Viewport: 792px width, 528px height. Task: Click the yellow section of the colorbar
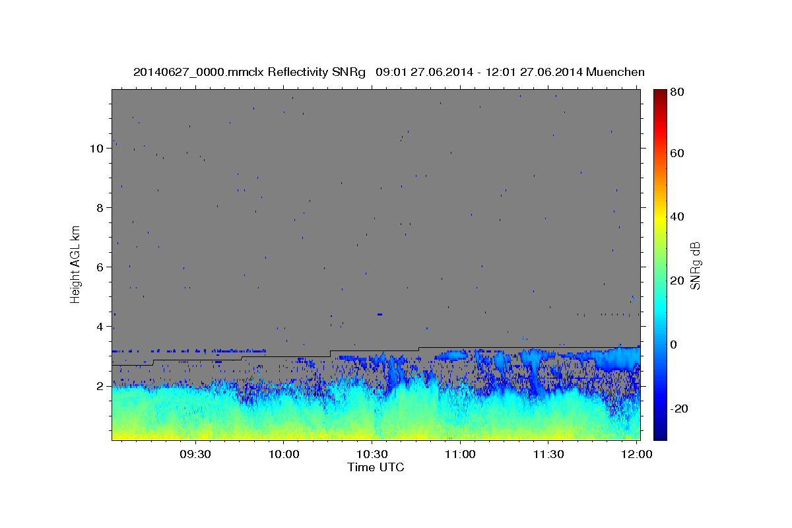pos(659,218)
